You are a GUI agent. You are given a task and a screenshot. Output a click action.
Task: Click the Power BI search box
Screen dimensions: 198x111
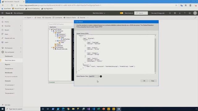click(141, 13)
